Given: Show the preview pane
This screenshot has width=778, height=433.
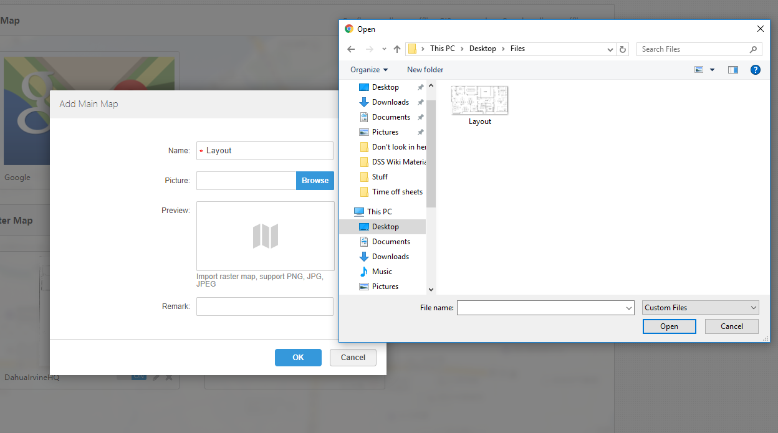Looking at the screenshot, I should (x=733, y=70).
